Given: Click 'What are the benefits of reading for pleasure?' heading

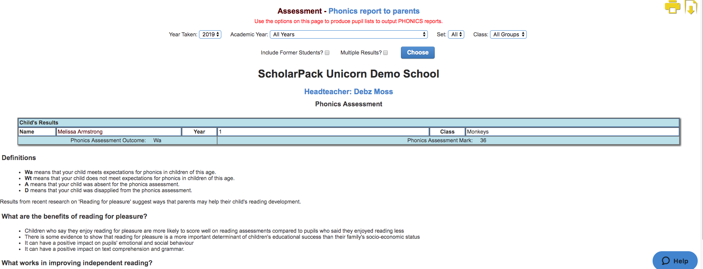Looking at the screenshot, I should tap(74, 216).
